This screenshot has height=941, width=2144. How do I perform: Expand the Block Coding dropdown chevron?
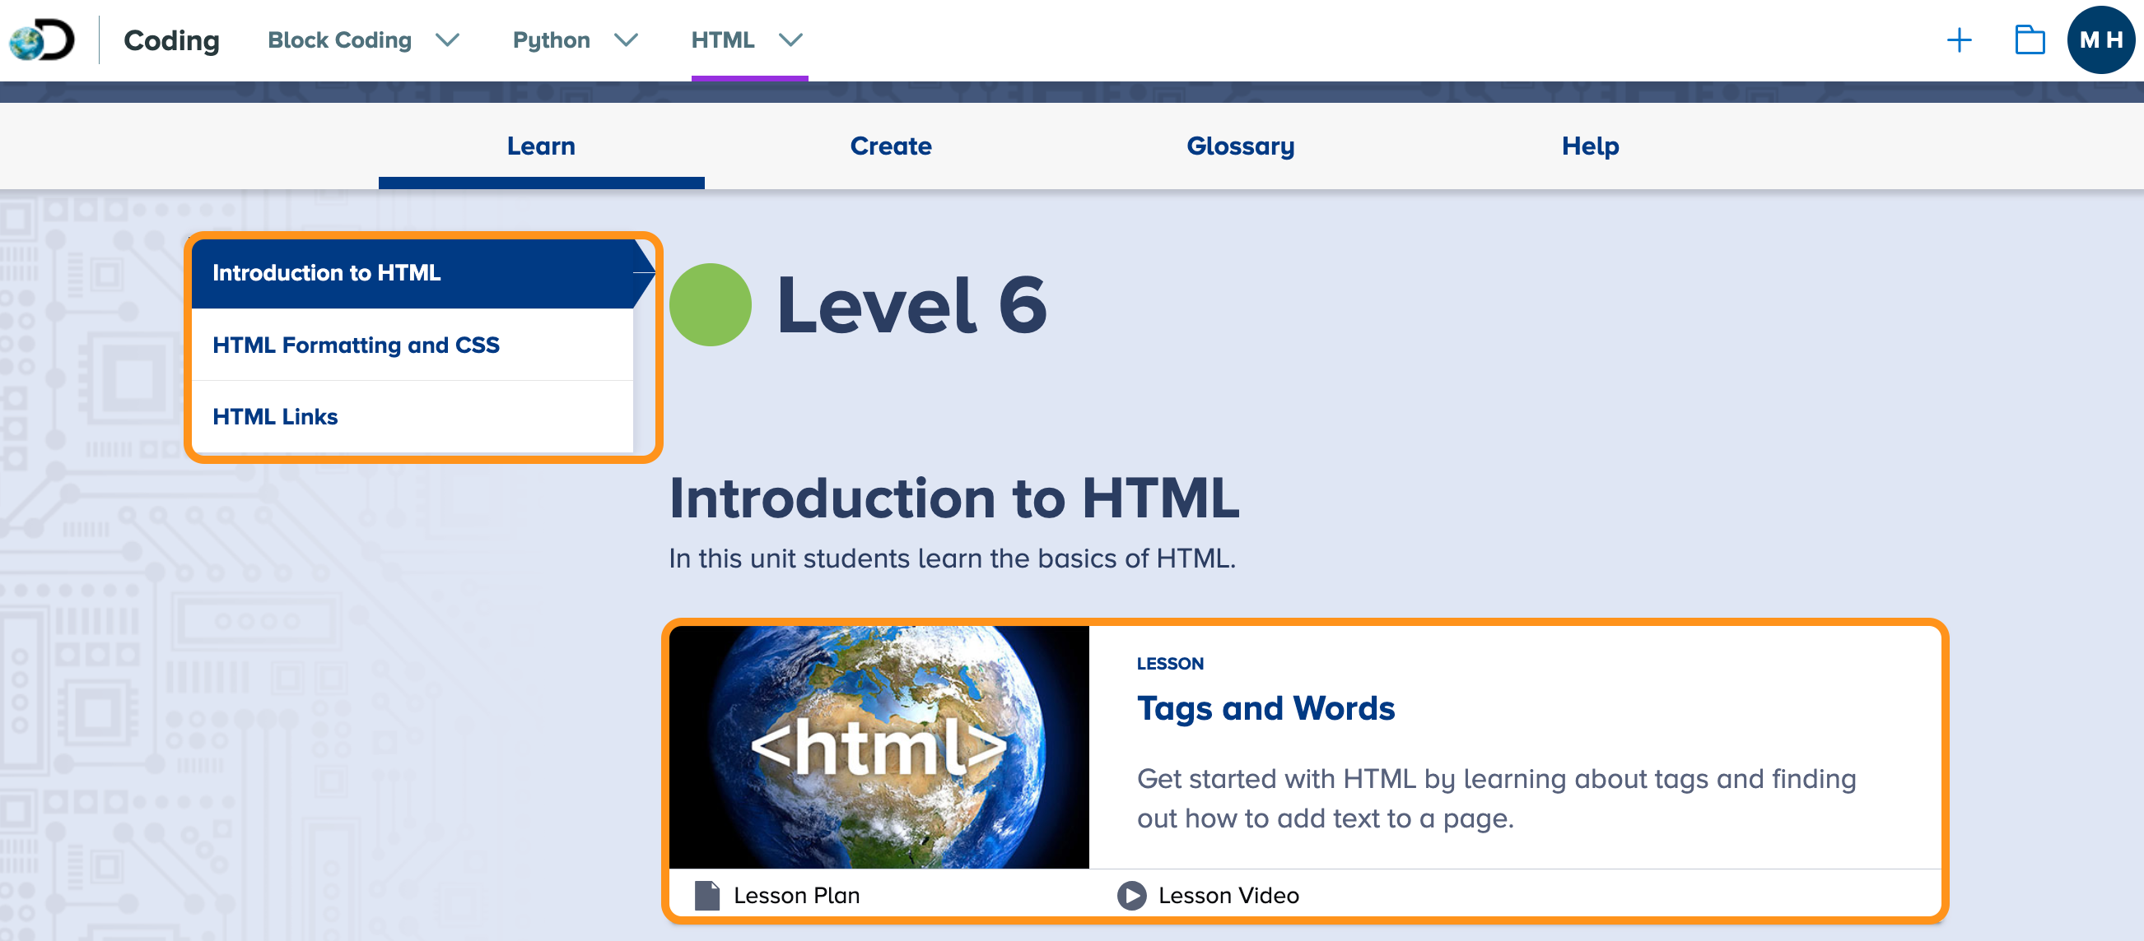448,40
